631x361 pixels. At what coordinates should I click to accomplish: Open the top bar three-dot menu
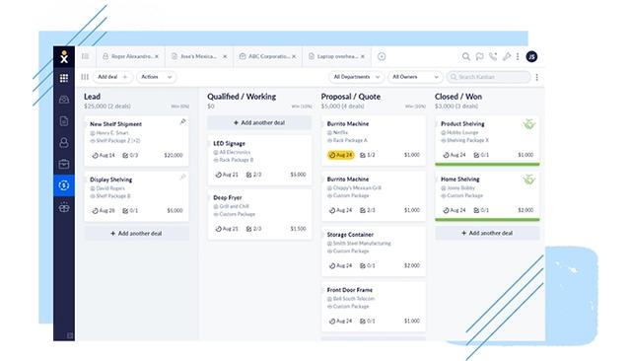click(518, 57)
